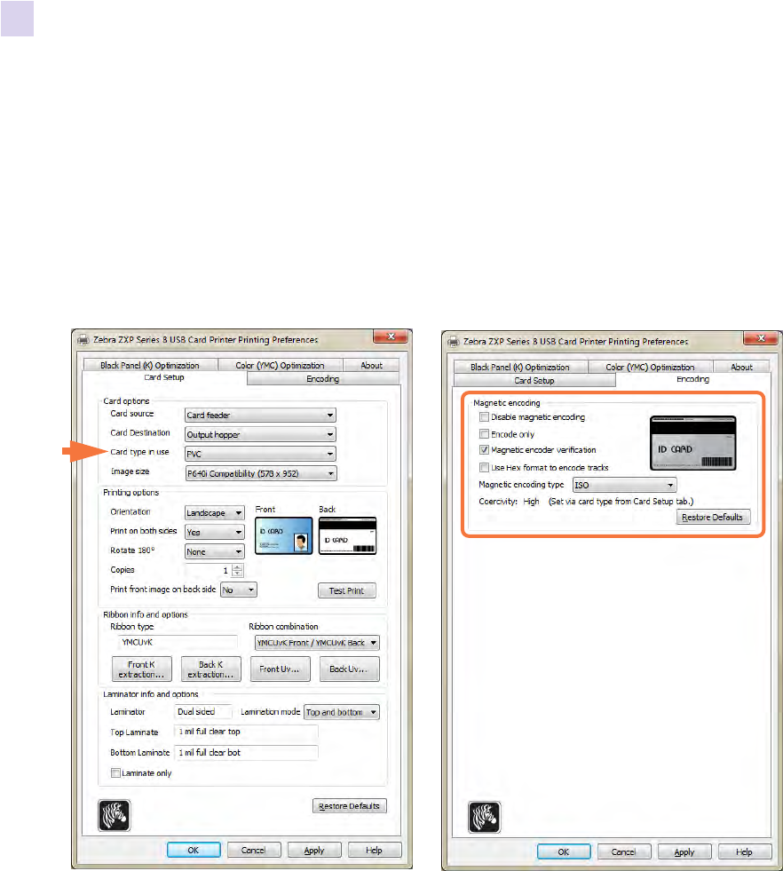Click the Front Uv button
The height and width of the screenshot is (871, 783).
(280, 669)
